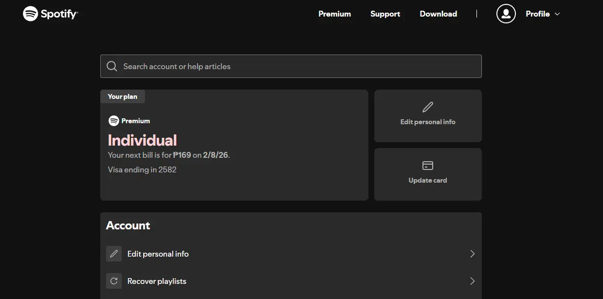Click the Update card button label

coord(428,180)
